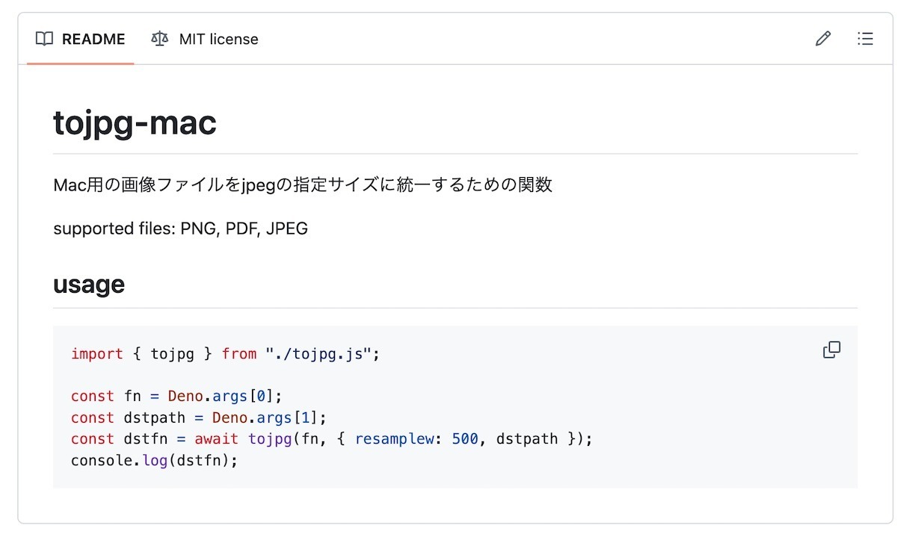Click the "./tojpg.js" string in the code
912x537 pixels.
[x=319, y=354]
